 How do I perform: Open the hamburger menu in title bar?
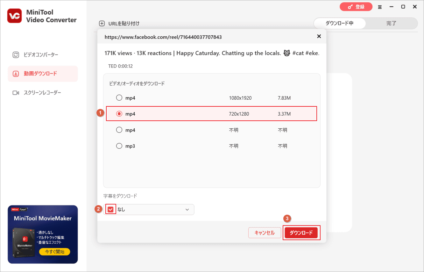(x=380, y=7)
